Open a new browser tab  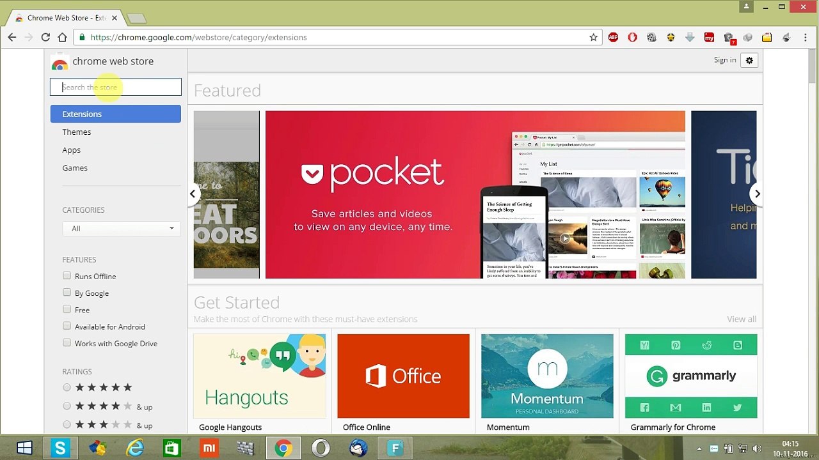136,19
